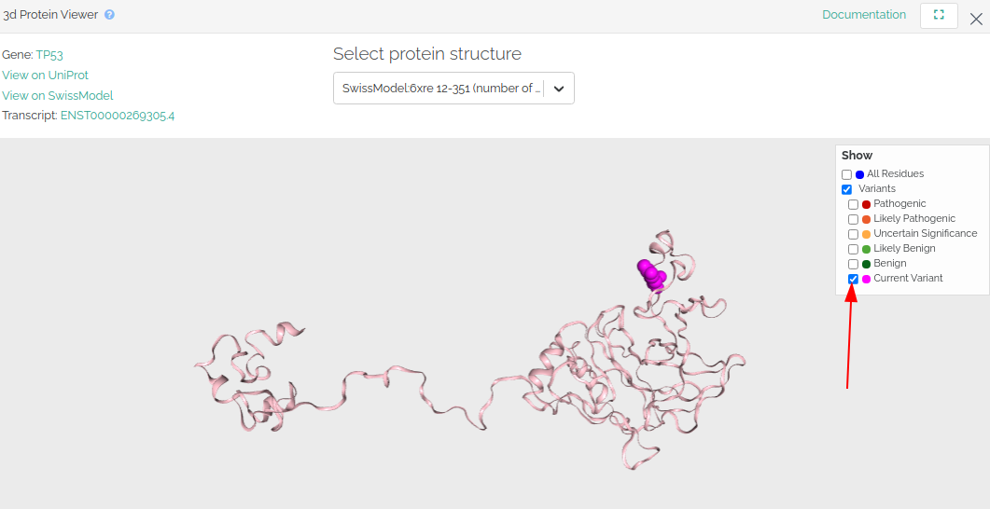Image resolution: width=990 pixels, height=509 pixels.
Task: Click the help question mark icon
Action: pos(109,15)
